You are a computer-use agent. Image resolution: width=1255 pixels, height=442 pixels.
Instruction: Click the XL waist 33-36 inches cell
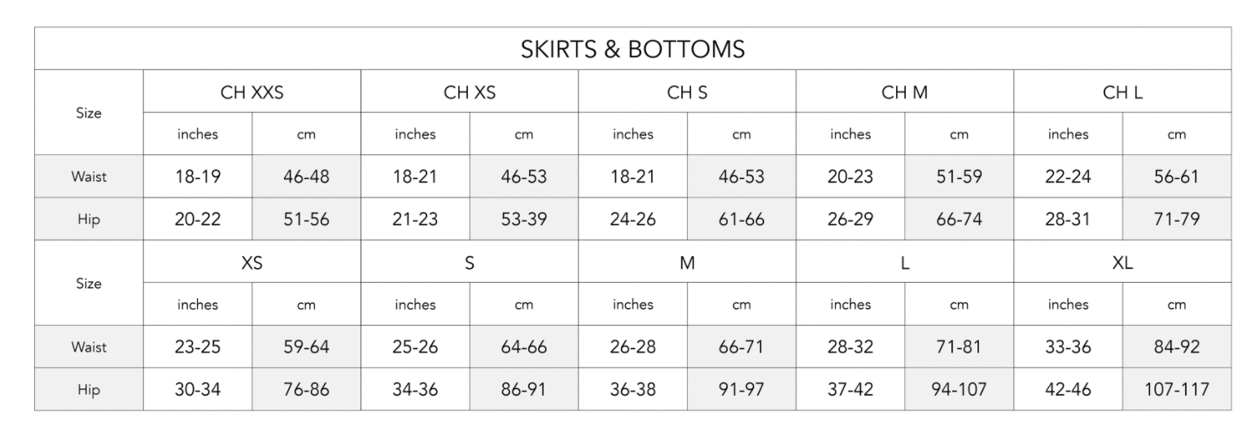coord(1068,347)
